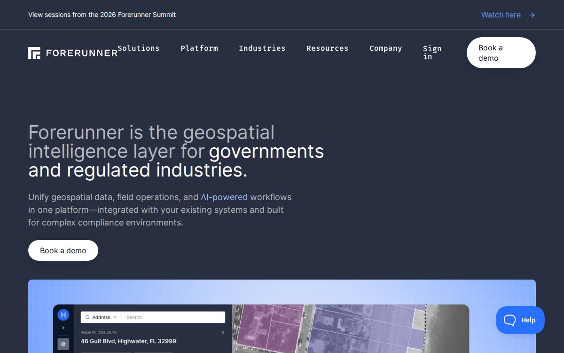This screenshot has height=353, width=564.
Task: Click the magnifier icon in Address search
Action: (87, 317)
